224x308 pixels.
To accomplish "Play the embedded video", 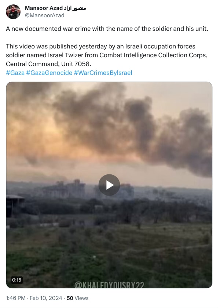I will 109,185.
